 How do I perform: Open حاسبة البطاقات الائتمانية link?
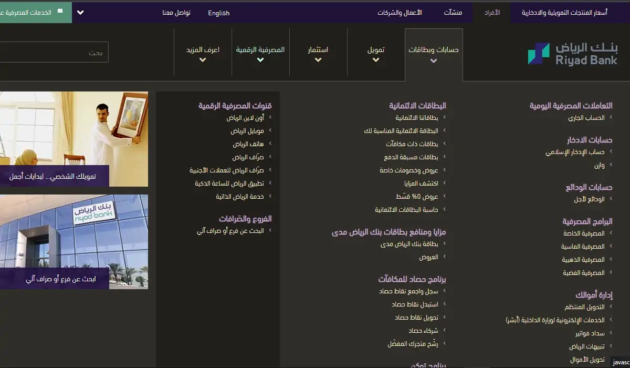pos(407,209)
